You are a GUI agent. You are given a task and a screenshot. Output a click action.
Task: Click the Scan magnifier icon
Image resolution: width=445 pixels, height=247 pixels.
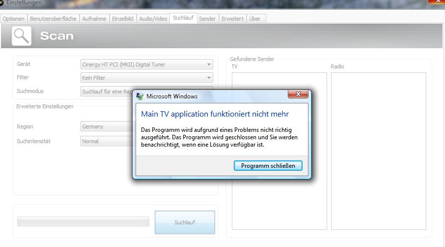click(x=22, y=36)
